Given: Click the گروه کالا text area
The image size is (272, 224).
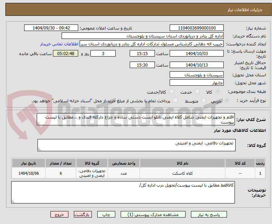Looking at the screenshot, I should click(136, 145).
